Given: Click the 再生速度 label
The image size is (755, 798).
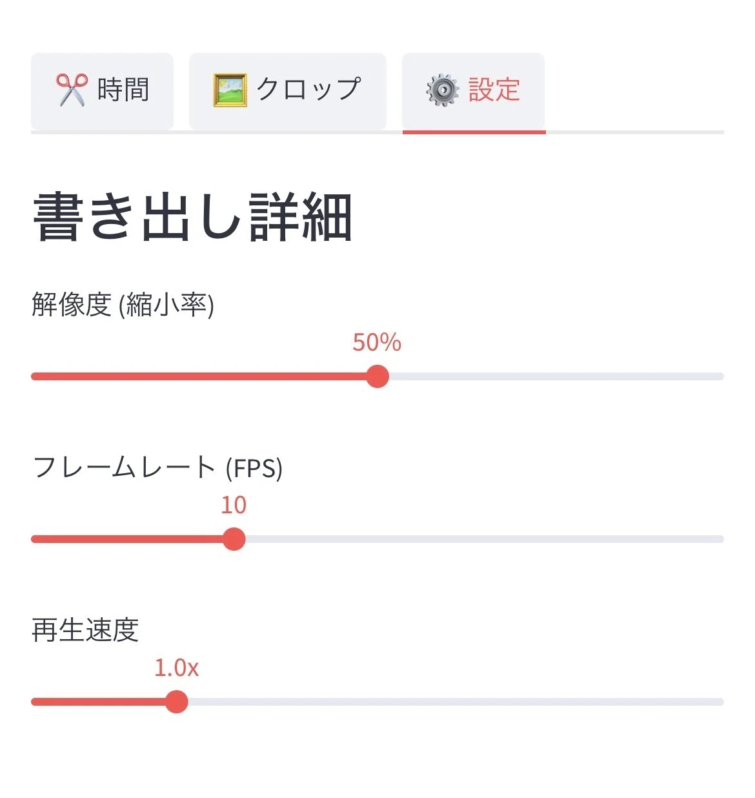Looking at the screenshot, I should [x=85, y=629].
